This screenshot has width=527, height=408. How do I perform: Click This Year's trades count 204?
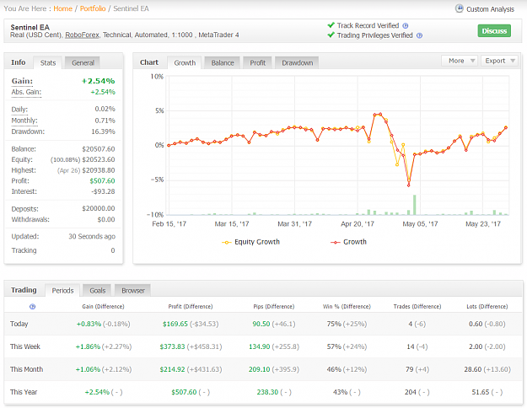click(x=411, y=392)
